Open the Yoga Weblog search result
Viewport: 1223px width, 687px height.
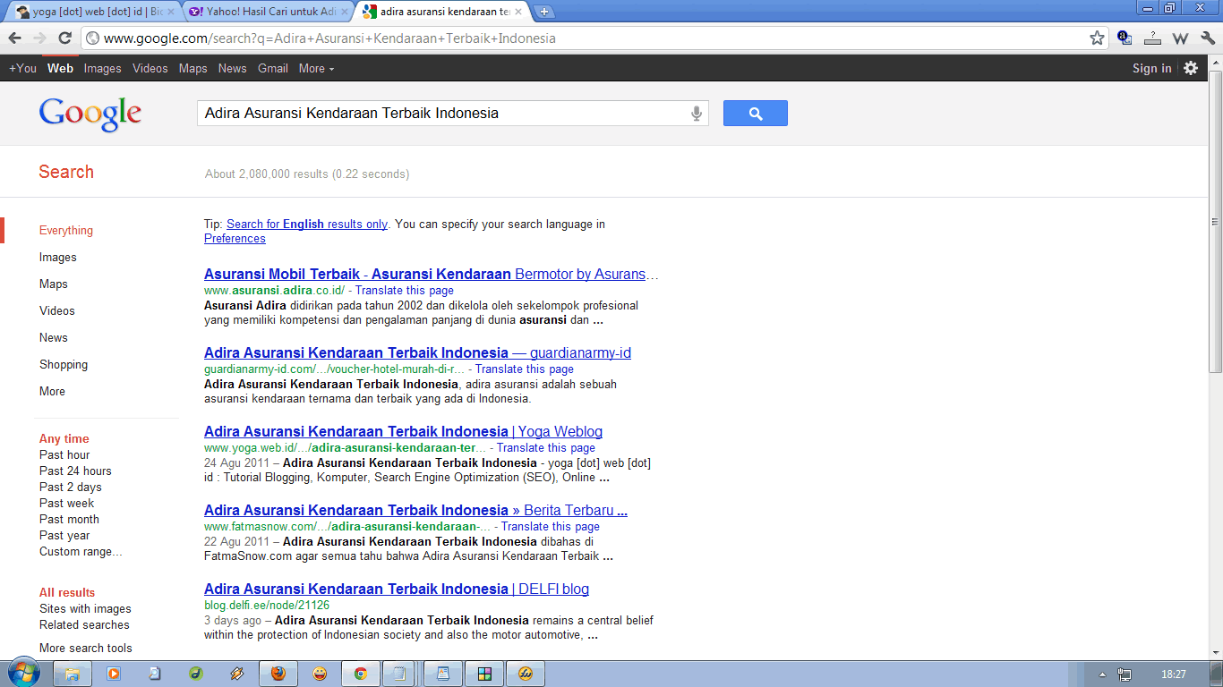[403, 431]
